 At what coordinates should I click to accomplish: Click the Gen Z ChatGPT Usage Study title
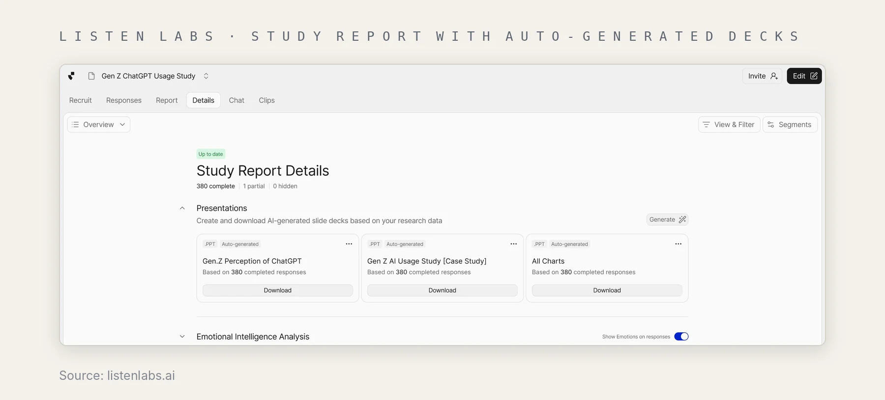click(x=148, y=76)
